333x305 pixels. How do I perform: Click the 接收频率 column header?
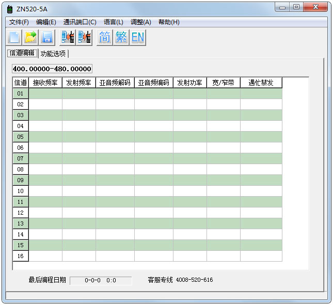45,83
